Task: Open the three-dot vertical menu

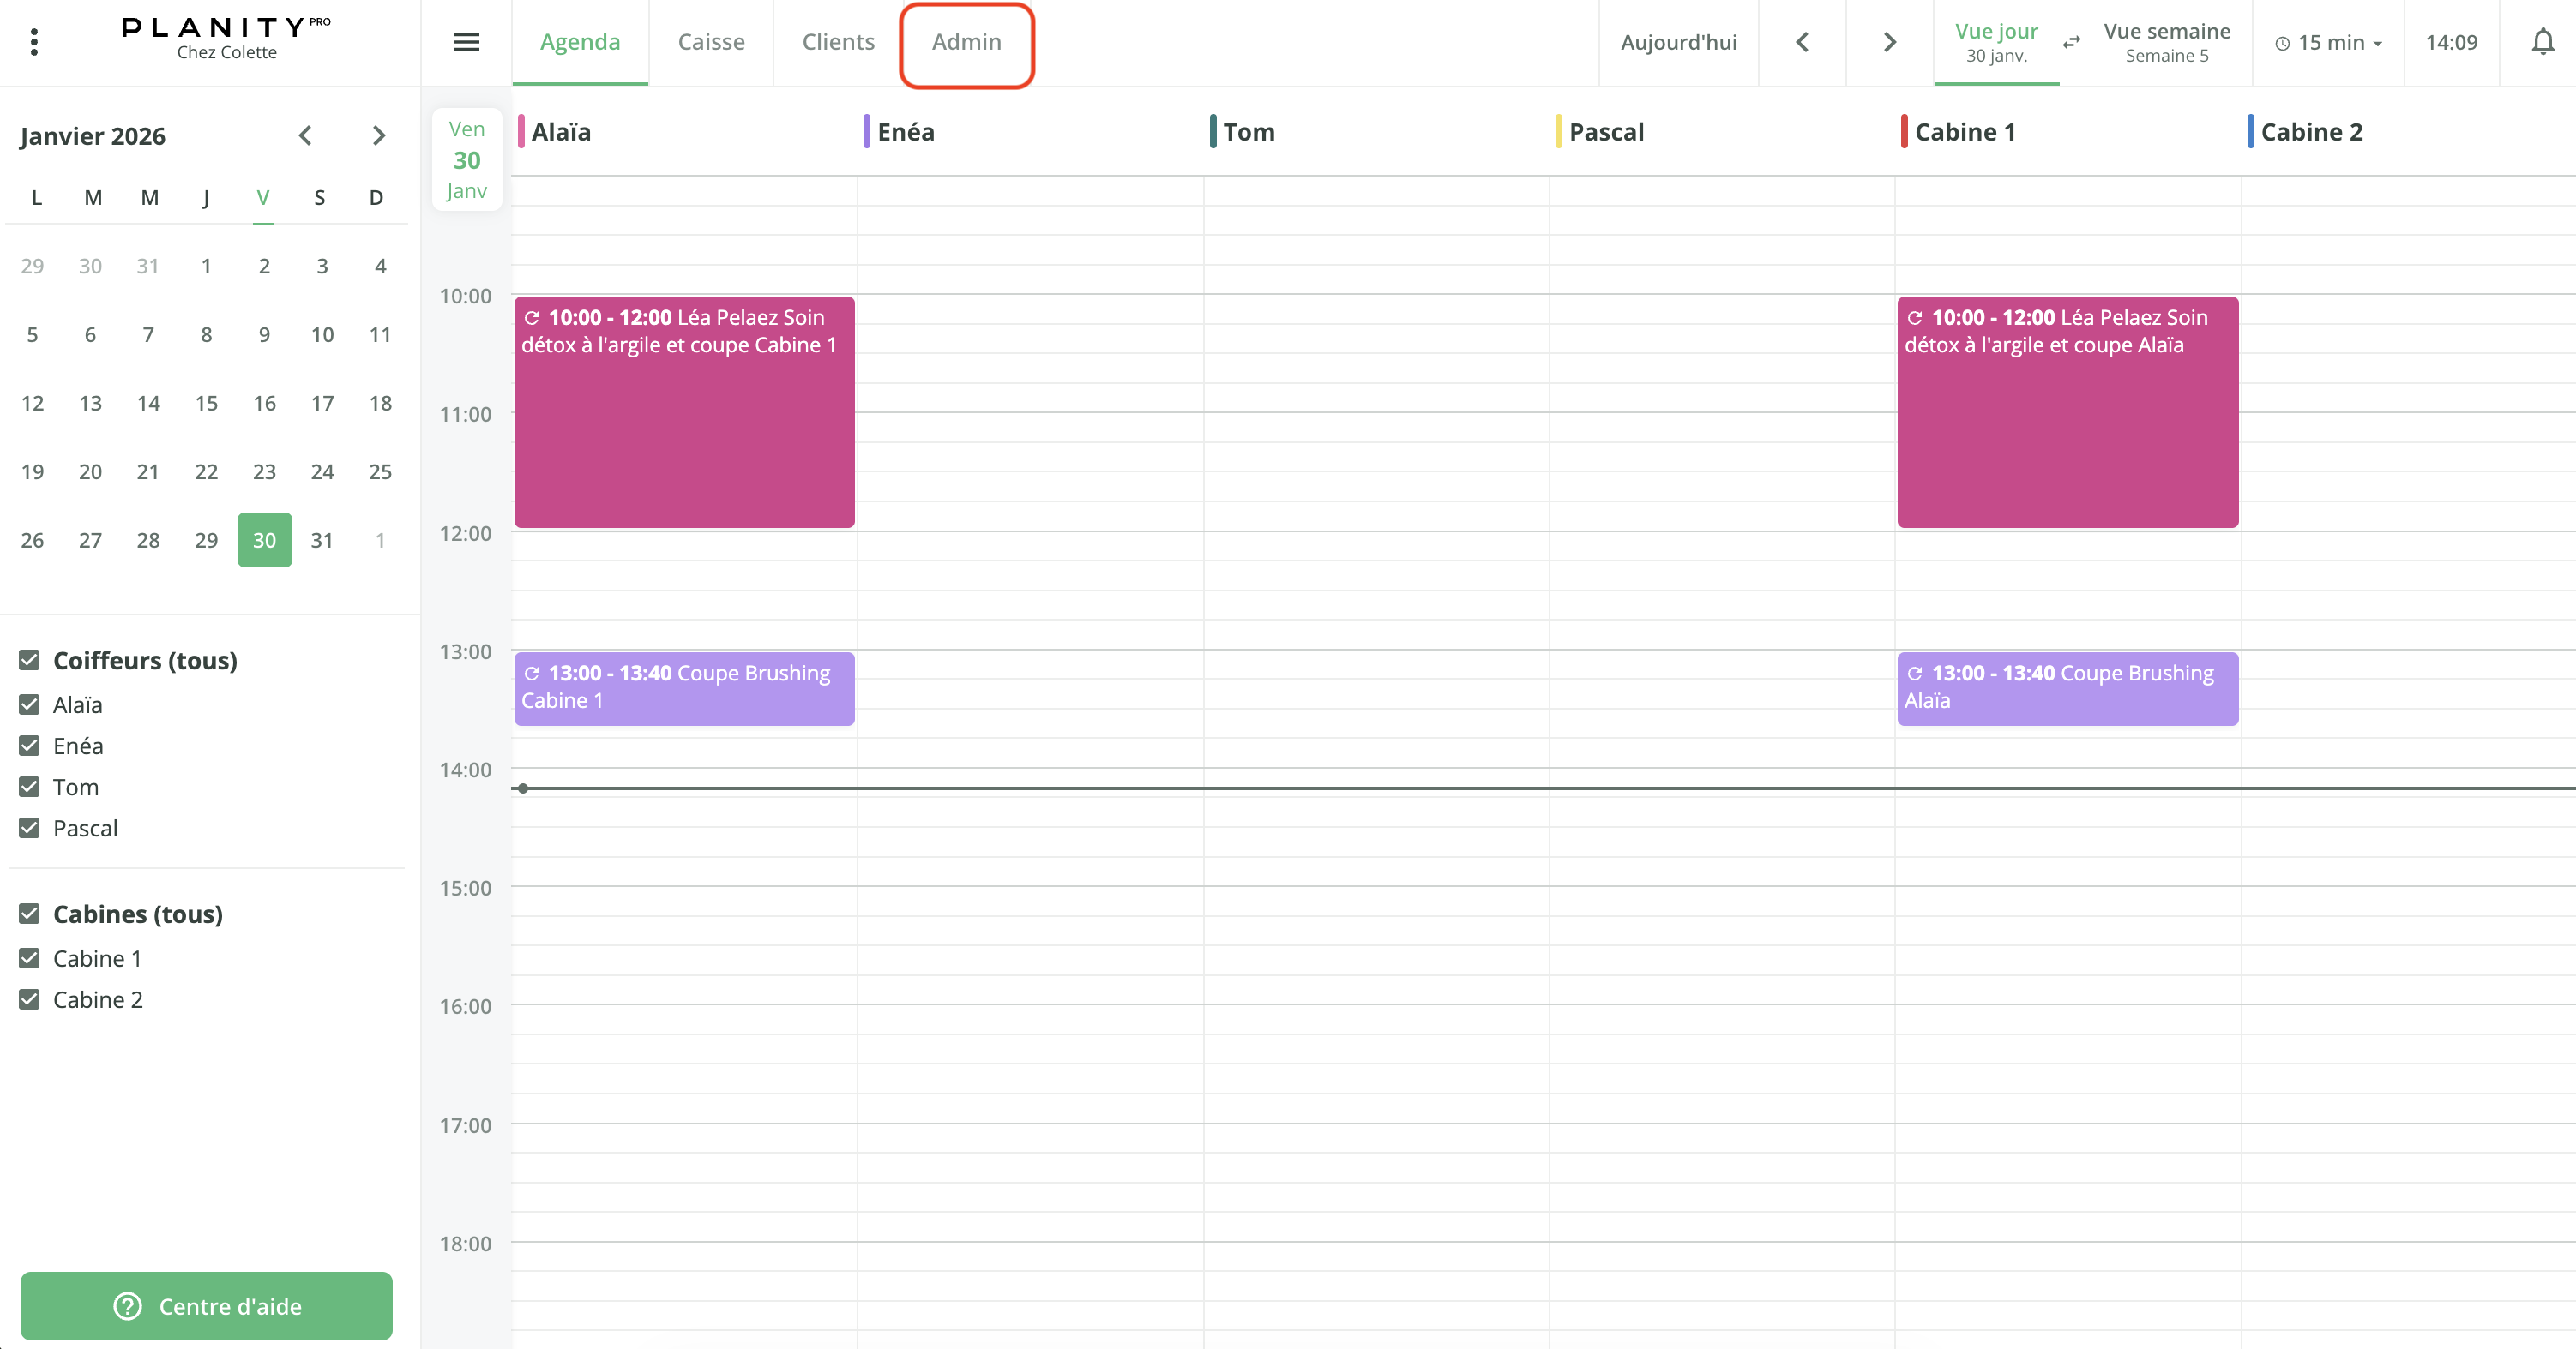Action: pyautogui.click(x=34, y=42)
